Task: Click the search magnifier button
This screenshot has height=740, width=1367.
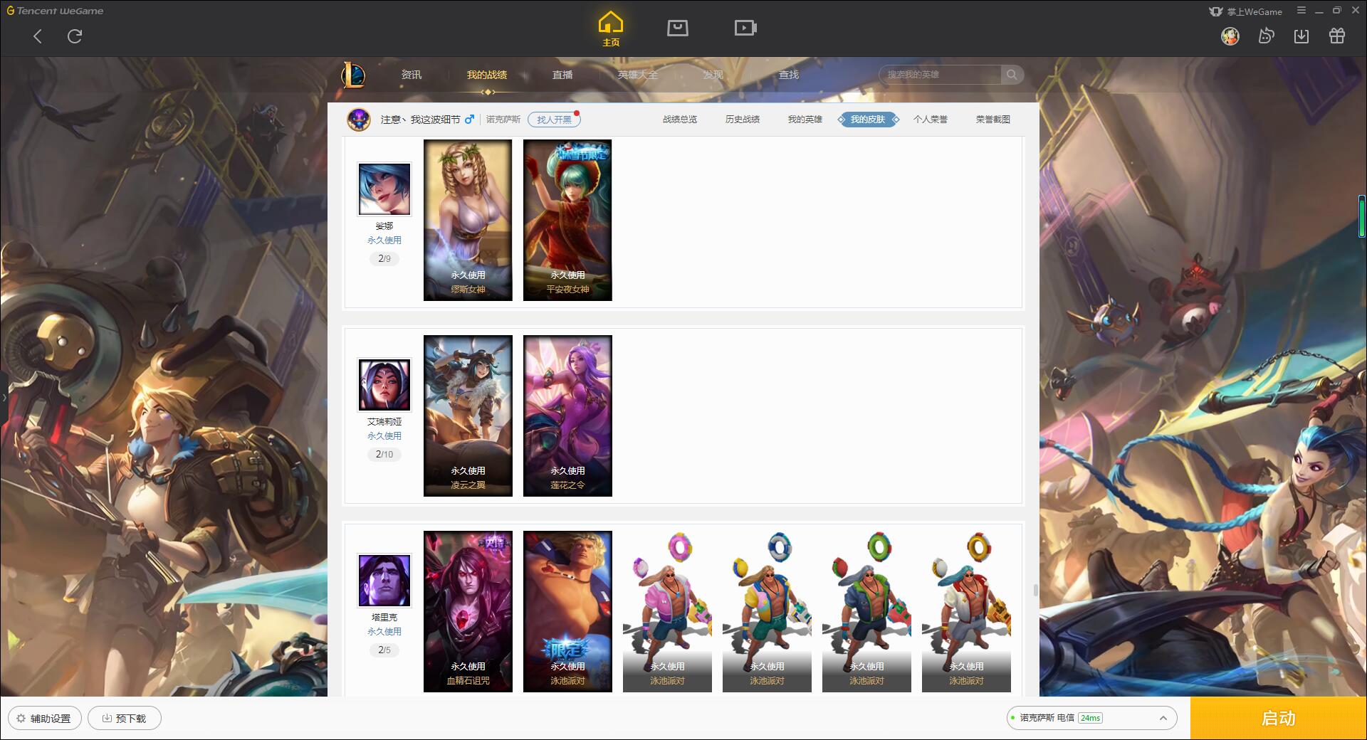Action: [1012, 75]
